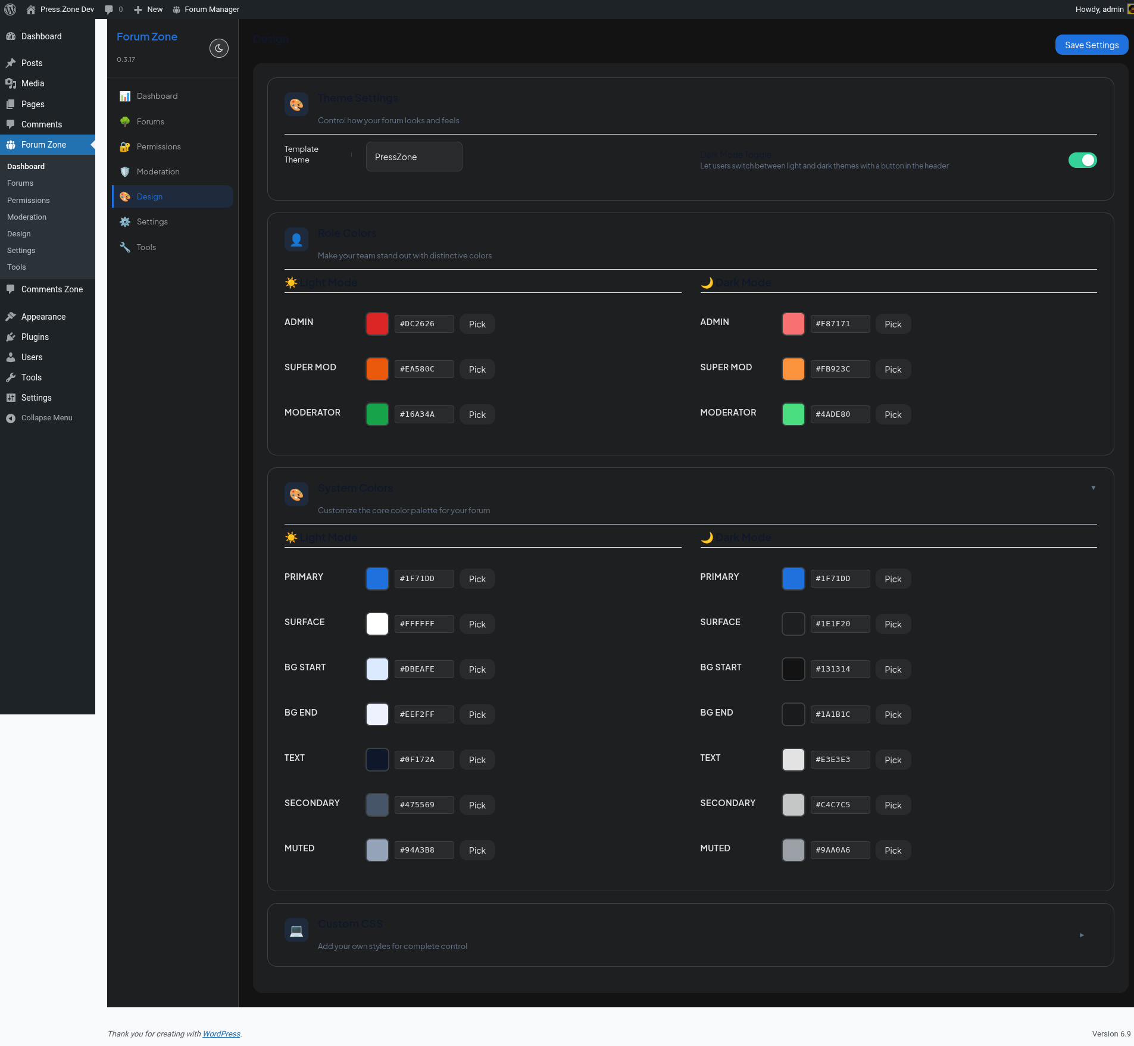The width and height of the screenshot is (1134, 1046).
Task: Click the WordPress logo in admin bar
Action: [10, 10]
